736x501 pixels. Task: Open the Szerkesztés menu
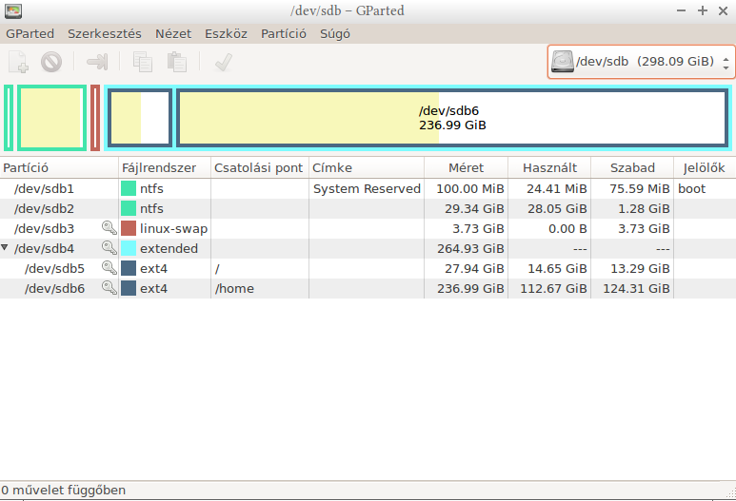(104, 33)
